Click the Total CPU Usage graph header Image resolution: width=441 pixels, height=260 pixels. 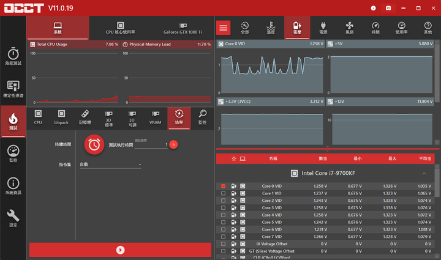pos(74,45)
